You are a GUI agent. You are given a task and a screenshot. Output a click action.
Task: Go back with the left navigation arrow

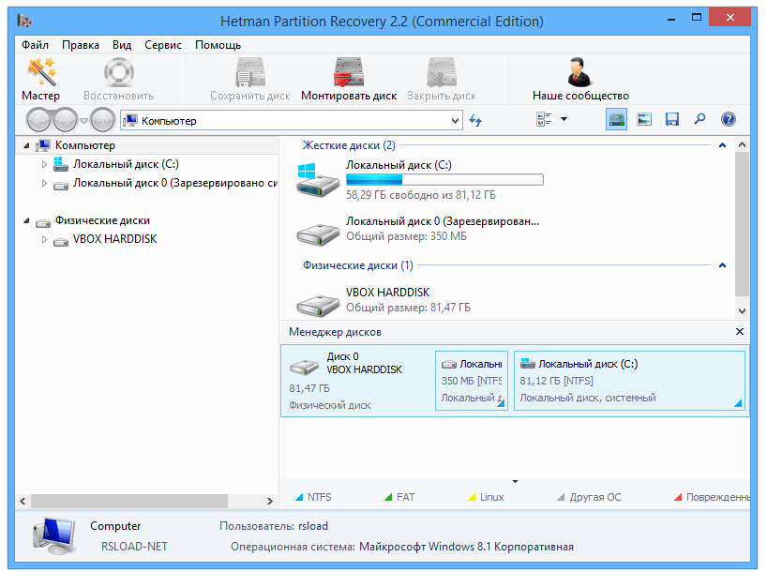[38, 120]
